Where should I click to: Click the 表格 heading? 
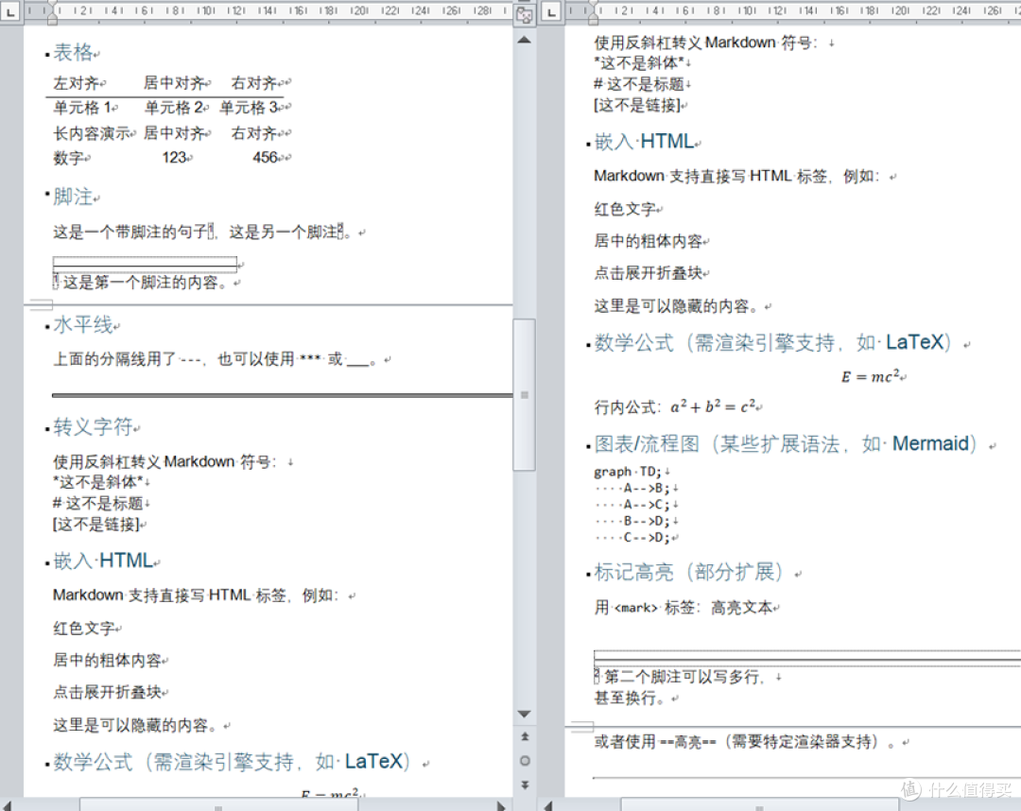pyautogui.click(x=74, y=53)
